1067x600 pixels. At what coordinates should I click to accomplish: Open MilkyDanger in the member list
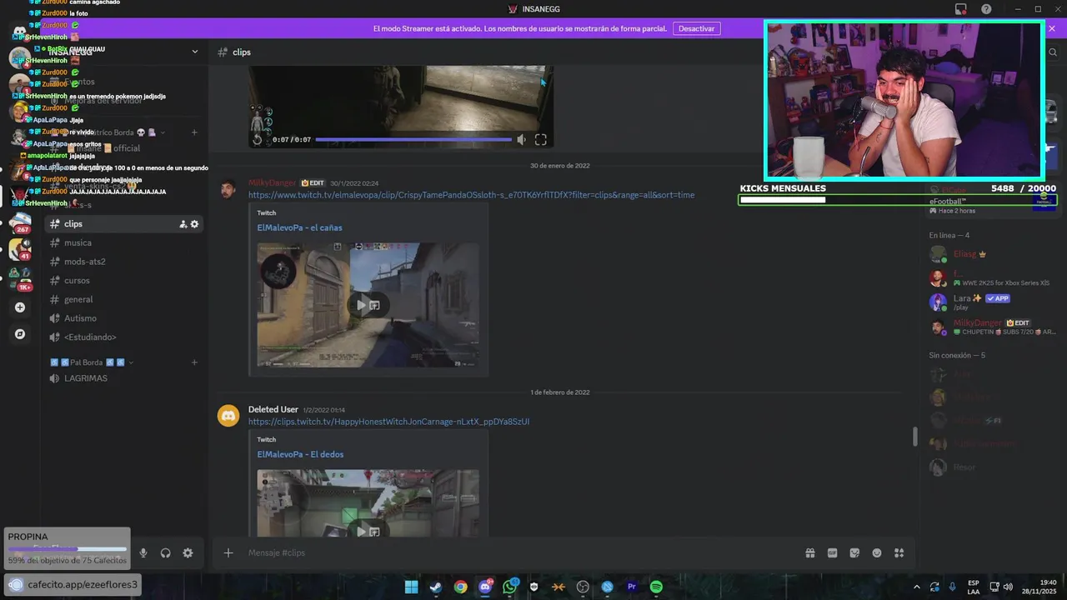pyautogui.click(x=977, y=322)
